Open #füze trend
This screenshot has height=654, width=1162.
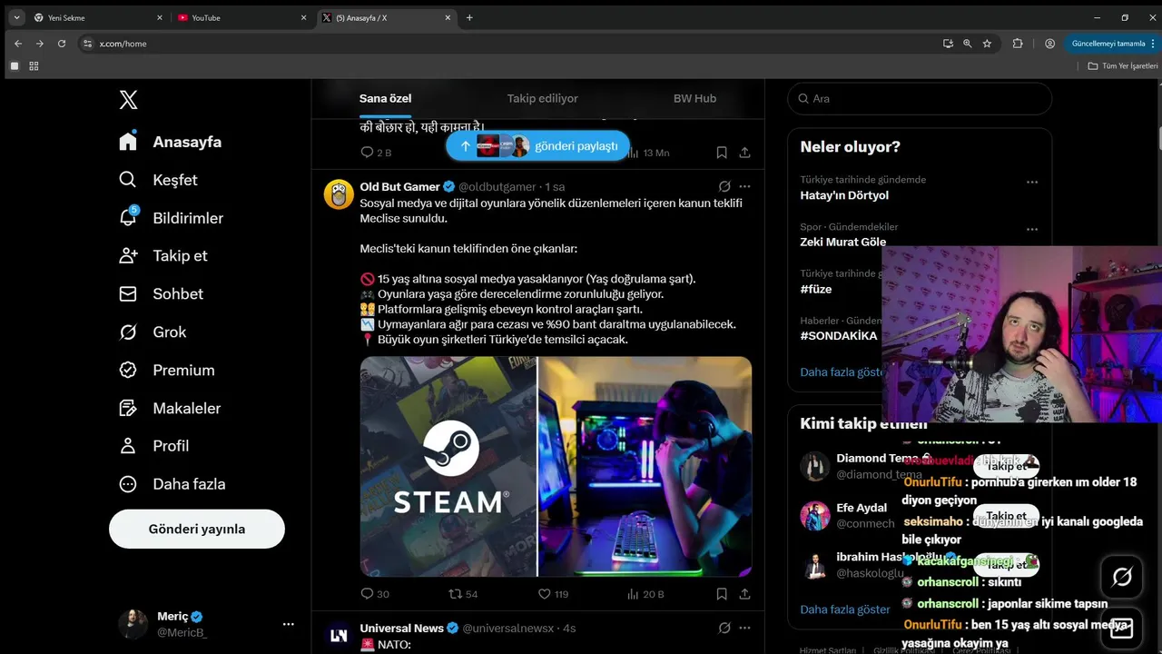[x=815, y=289]
